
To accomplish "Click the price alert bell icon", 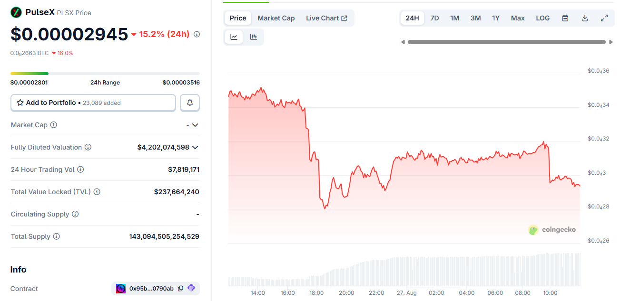I will (190, 103).
